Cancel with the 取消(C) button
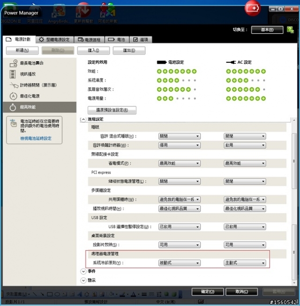300x306 pixels. click(241, 292)
